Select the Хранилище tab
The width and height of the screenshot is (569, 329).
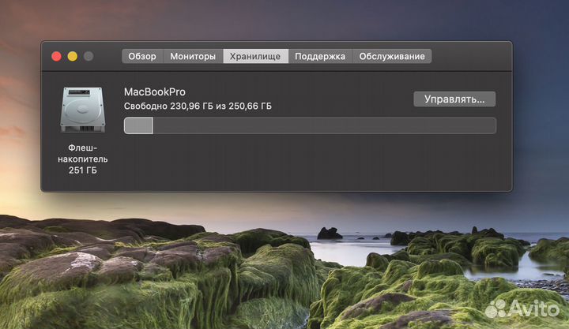[x=255, y=56]
